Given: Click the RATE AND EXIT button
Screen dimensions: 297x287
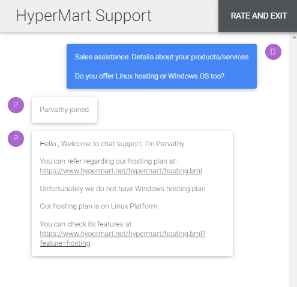Looking at the screenshot, I should click(x=258, y=16).
